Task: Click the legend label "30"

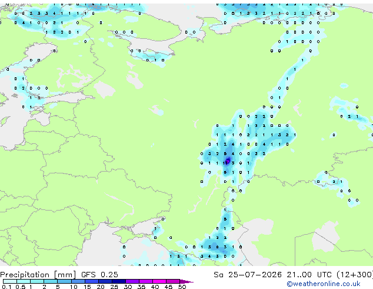Action: pos(128,287)
